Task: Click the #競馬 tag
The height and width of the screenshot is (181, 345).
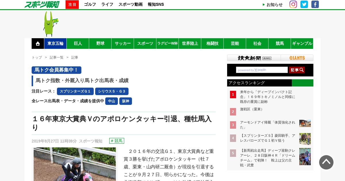Action: coord(117,141)
